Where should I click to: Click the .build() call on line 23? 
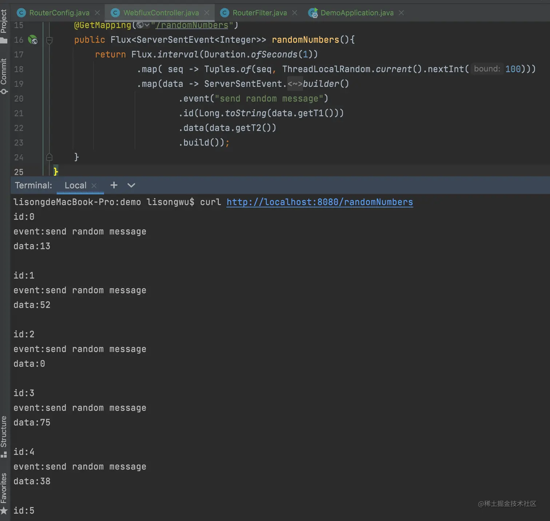click(x=201, y=142)
